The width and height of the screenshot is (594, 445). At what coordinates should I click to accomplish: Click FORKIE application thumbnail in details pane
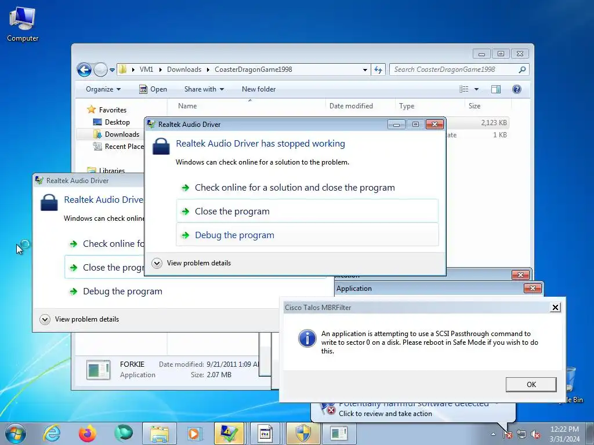99,369
